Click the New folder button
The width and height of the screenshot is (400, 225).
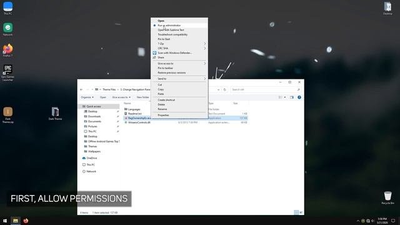142,97
